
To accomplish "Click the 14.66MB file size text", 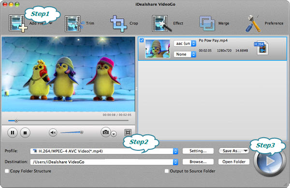I will click(x=242, y=50).
